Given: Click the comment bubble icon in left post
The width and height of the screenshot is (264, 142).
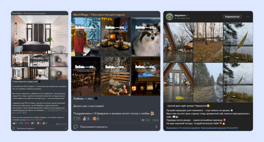Looking at the screenshot, I should click(14, 128).
